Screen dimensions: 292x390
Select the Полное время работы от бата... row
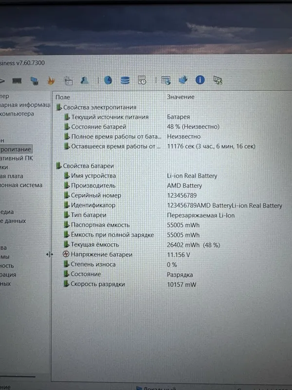132,136
